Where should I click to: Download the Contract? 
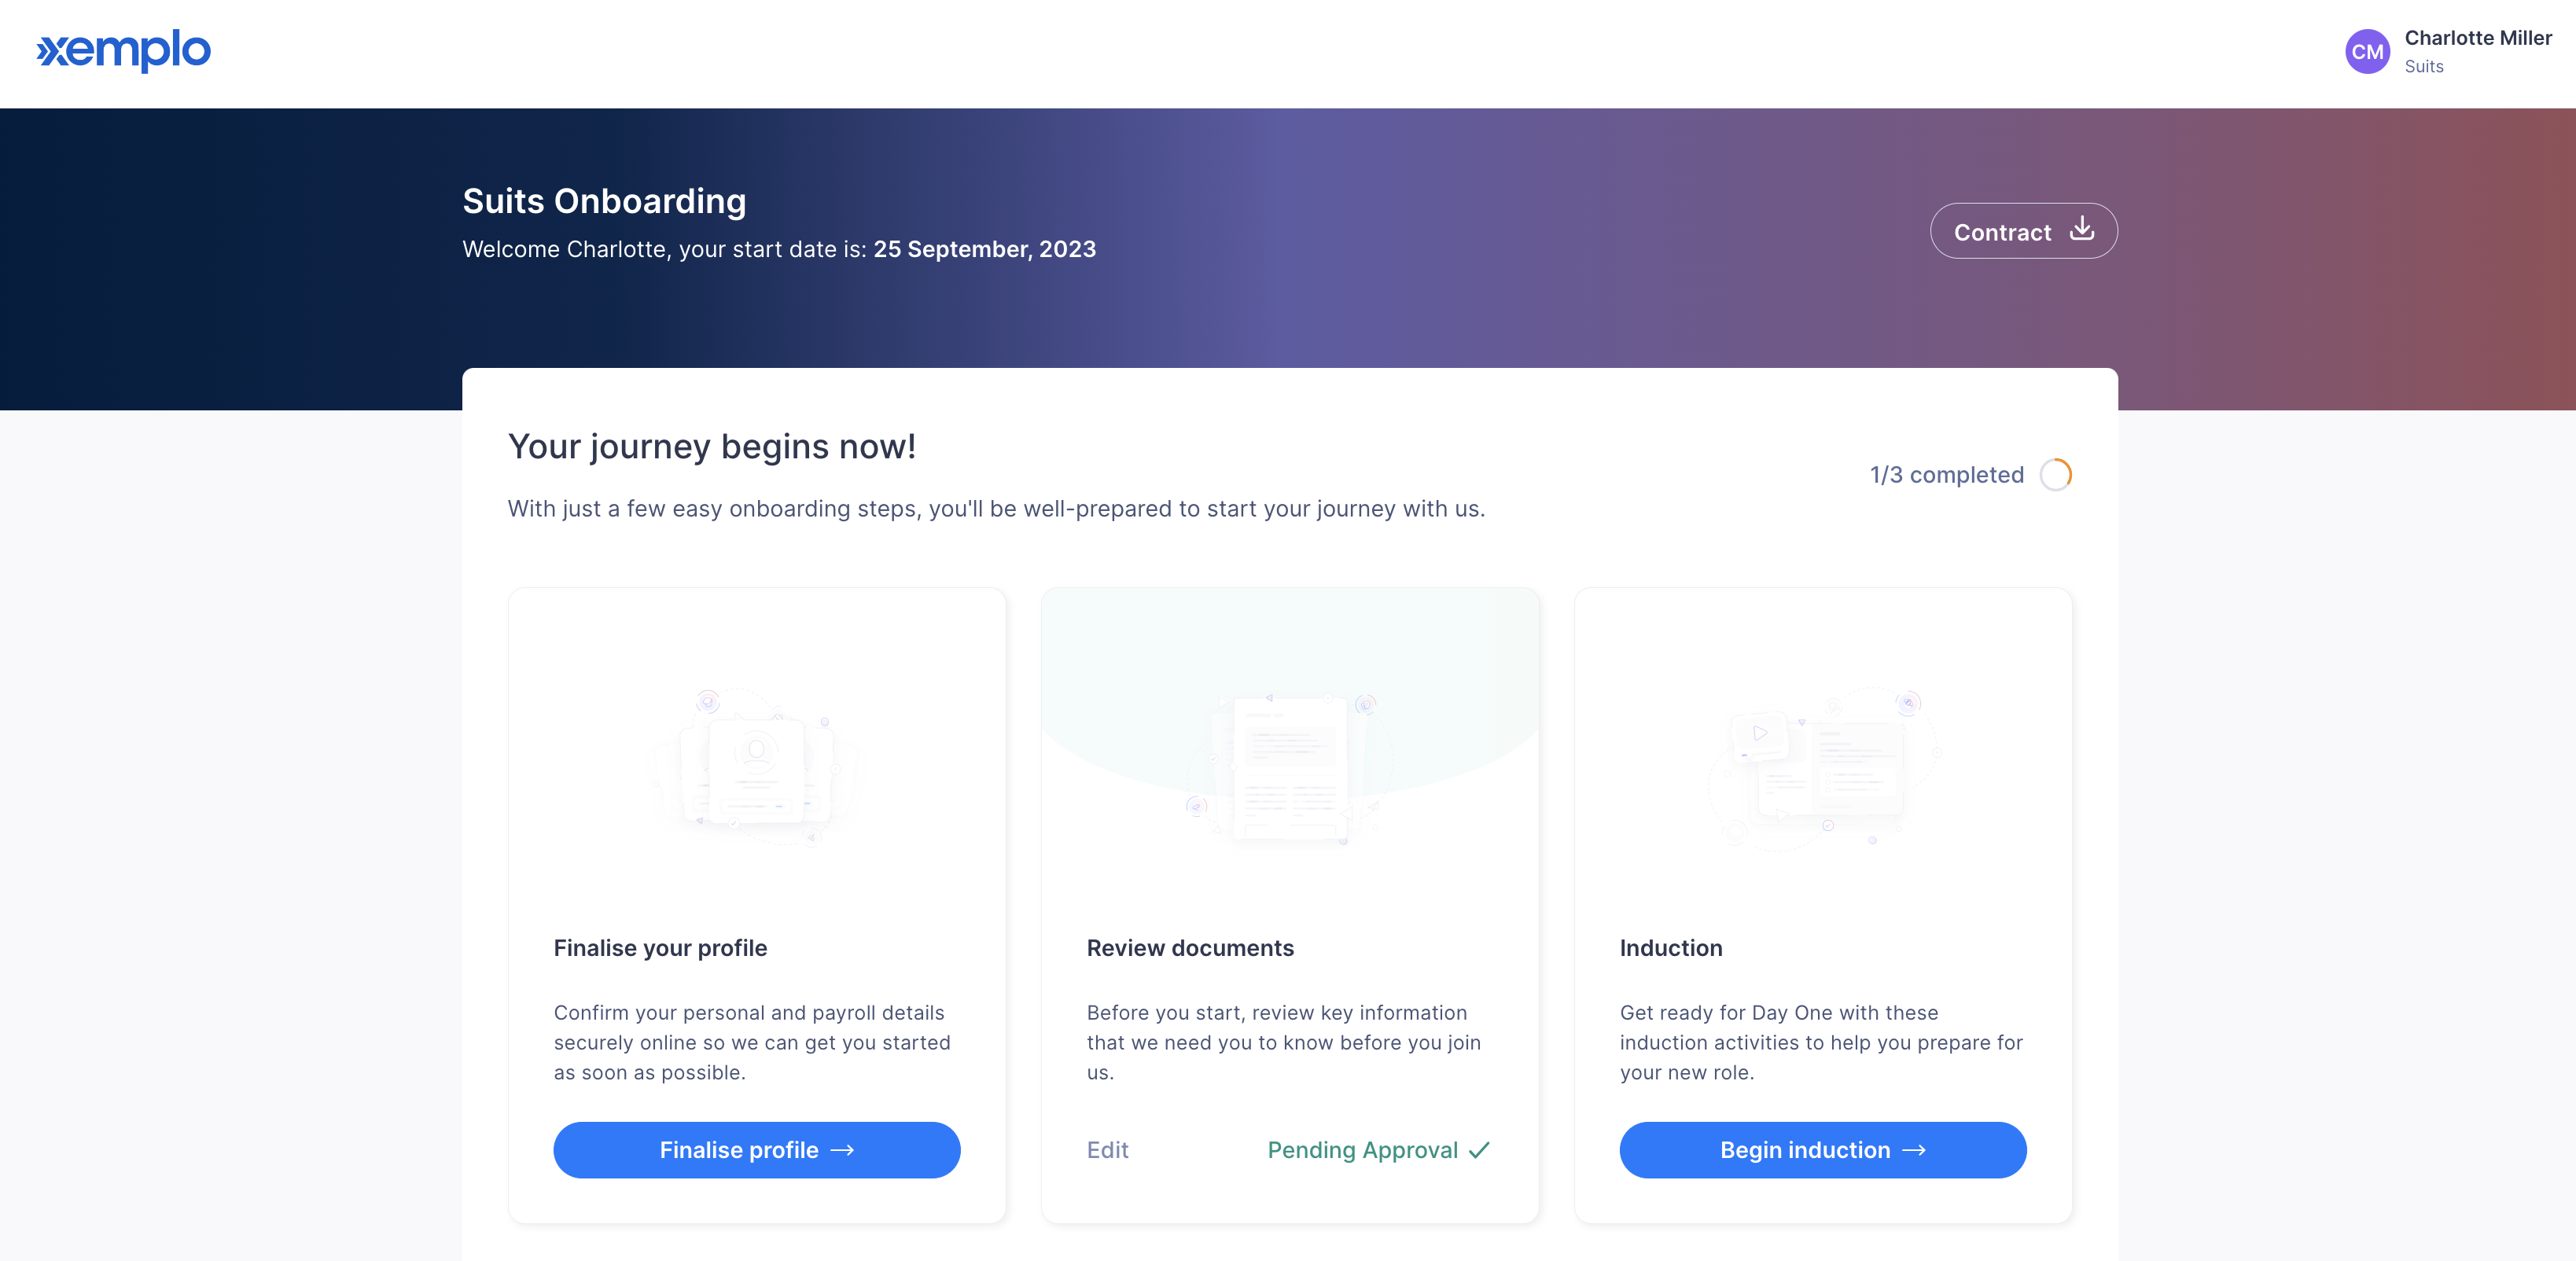(x=2023, y=231)
